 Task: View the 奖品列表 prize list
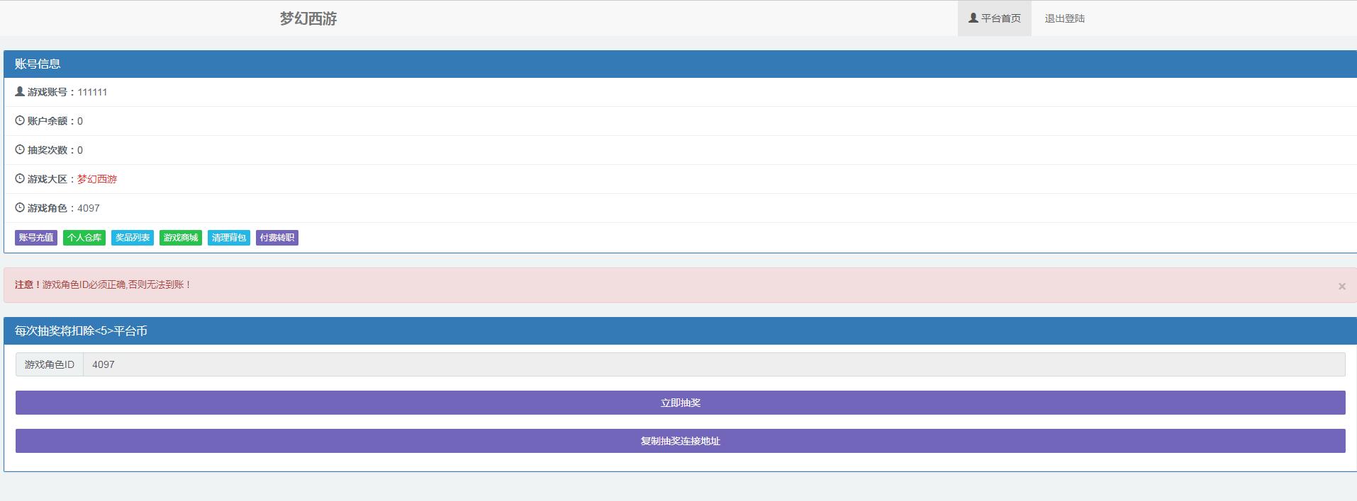133,238
